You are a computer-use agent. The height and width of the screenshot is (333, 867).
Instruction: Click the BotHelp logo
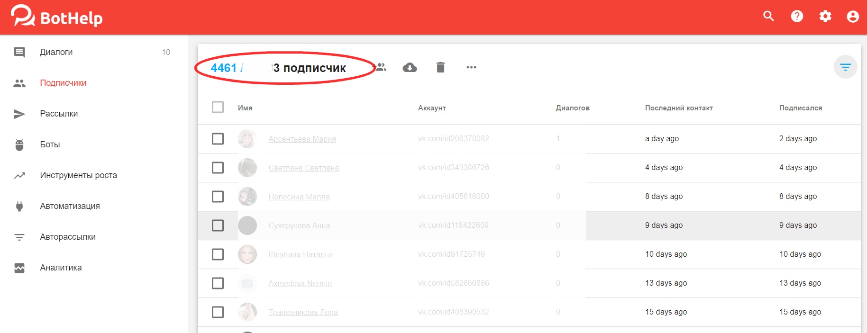tap(57, 17)
